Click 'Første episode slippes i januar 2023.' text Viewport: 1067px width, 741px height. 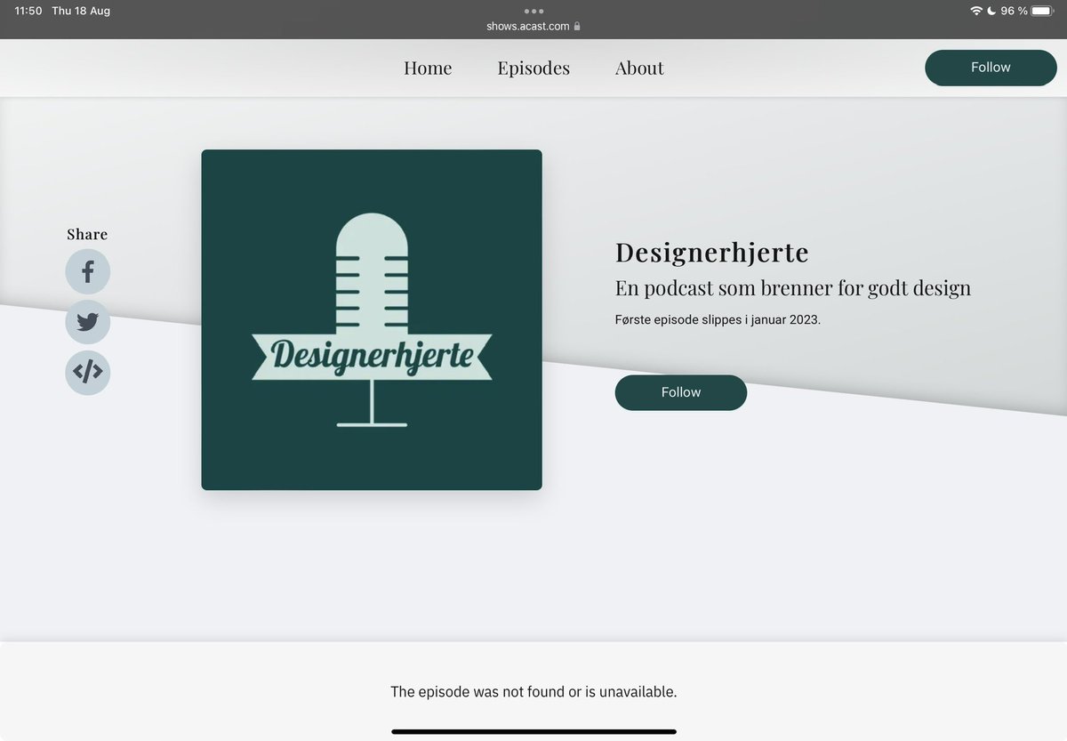click(718, 319)
